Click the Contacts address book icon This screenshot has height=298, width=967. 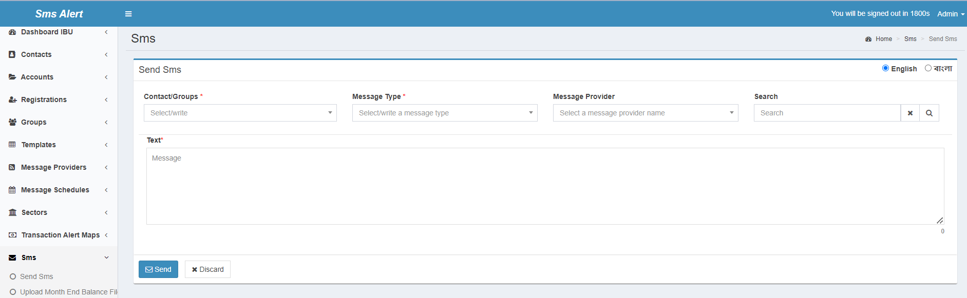tap(12, 54)
